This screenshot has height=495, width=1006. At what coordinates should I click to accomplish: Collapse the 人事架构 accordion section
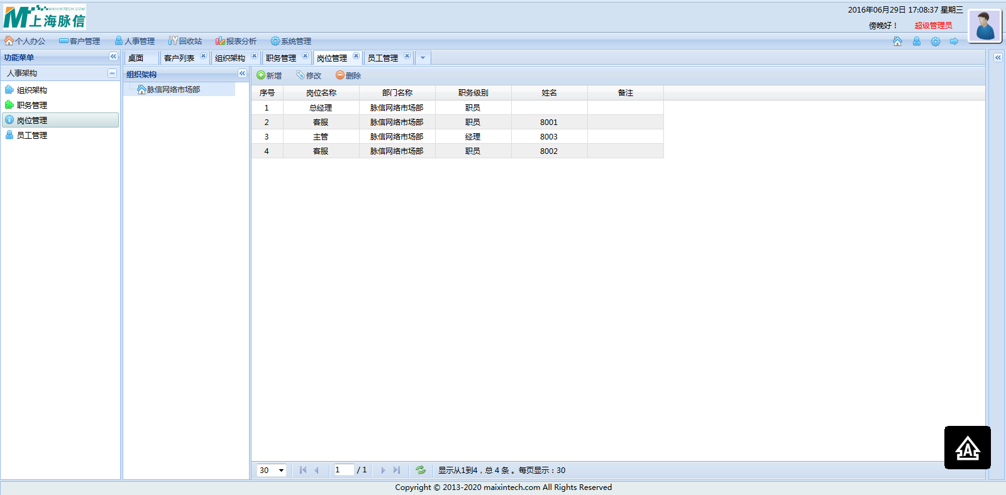(x=112, y=73)
